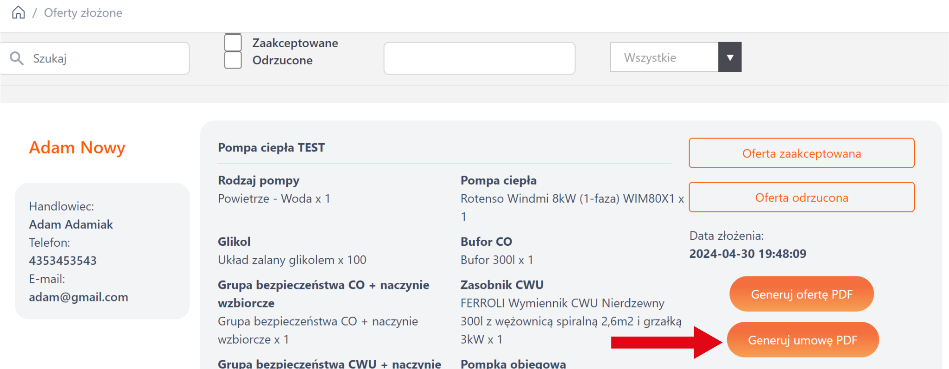Viewport: 949px width, 369px height.
Task: Mark offer with Oferta odrzucona button
Action: [x=801, y=197]
